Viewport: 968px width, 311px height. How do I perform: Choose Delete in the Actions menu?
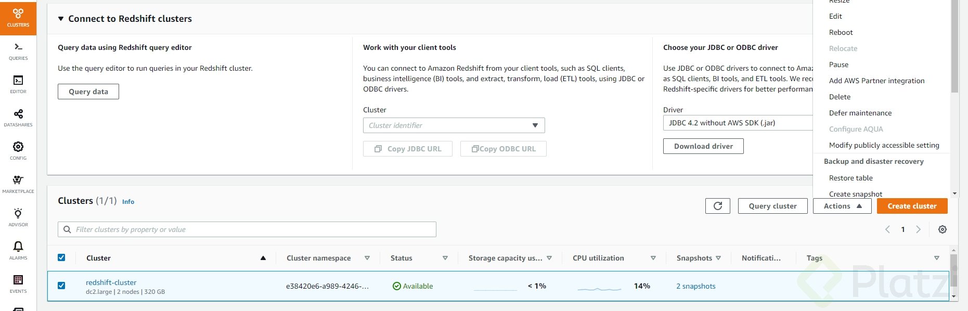pyautogui.click(x=840, y=97)
